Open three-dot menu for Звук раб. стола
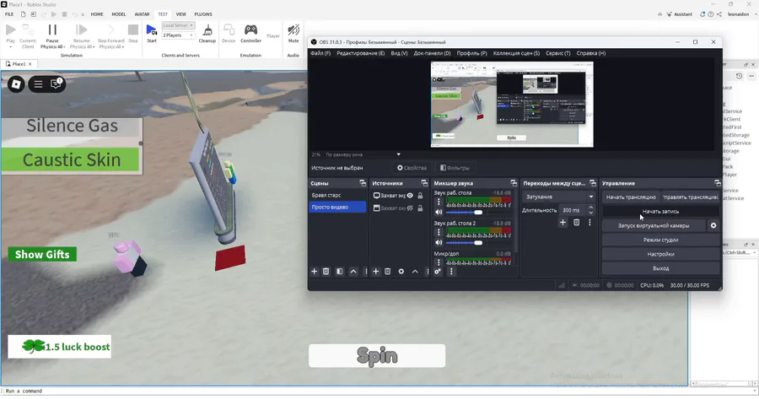Image resolution: width=759 pixels, height=399 pixels. click(x=439, y=202)
